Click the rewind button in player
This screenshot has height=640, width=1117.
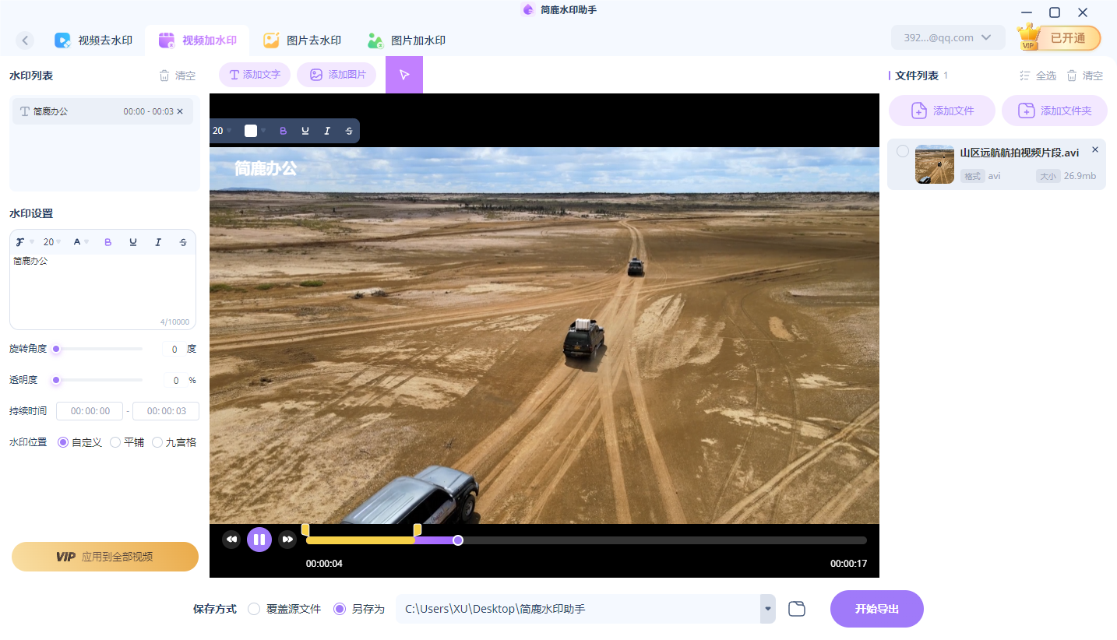231,540
